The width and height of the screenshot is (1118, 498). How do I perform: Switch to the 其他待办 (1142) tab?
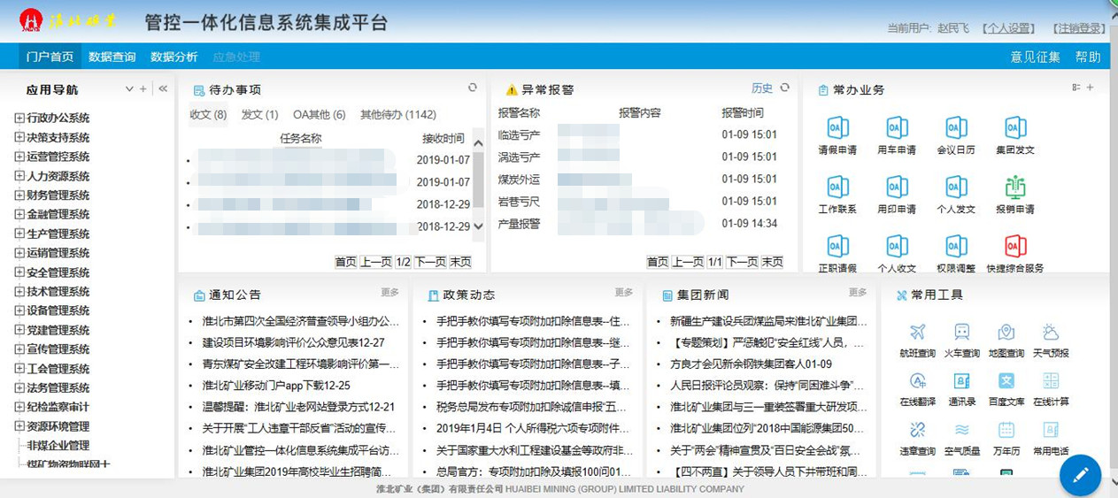coord(397,115)
